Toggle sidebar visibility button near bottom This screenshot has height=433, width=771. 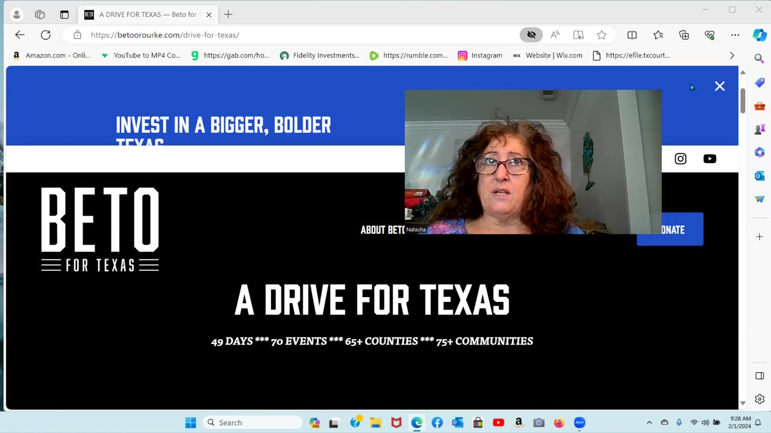pyautogui.click(x=760, y=376)
